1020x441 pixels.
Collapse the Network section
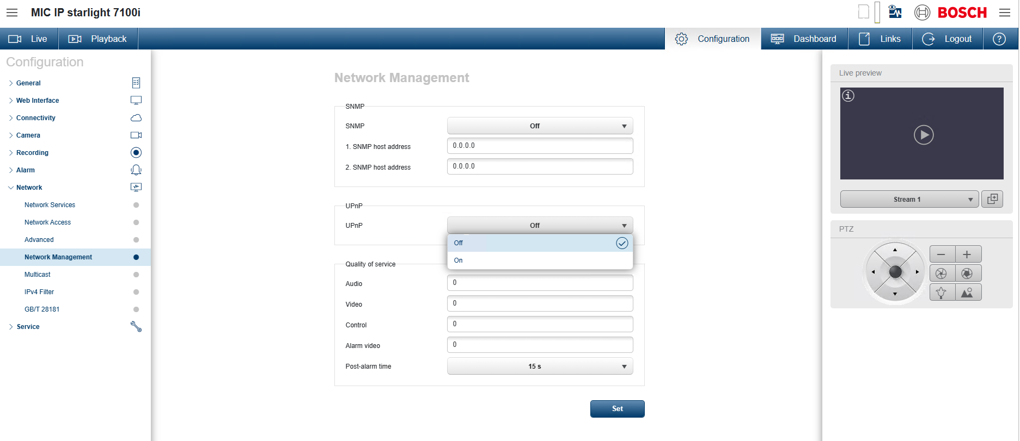(x=11, y=188)
